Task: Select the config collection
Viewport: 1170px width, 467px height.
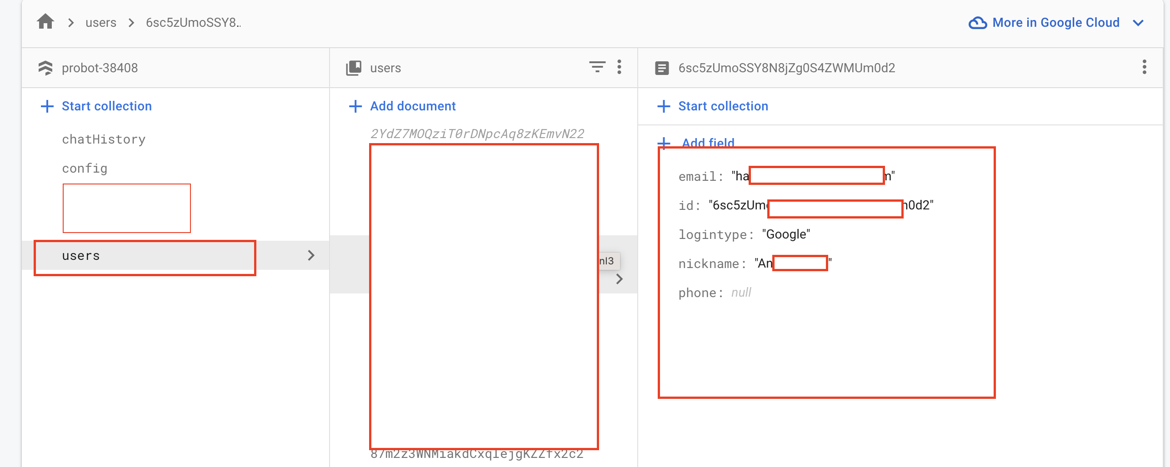Action: 85,168
